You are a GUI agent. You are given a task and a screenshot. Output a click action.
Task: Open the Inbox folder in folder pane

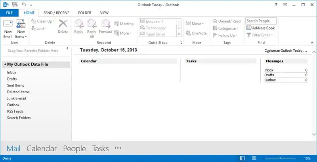click(11, 72)
